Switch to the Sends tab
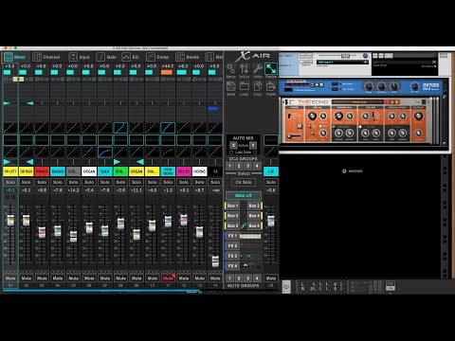 (188, 57)
